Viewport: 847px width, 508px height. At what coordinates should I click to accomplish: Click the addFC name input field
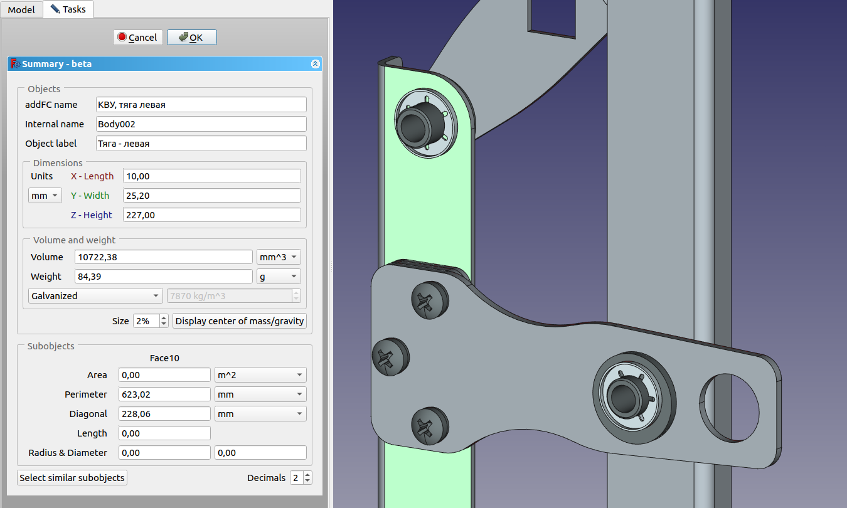coord(201,105)
